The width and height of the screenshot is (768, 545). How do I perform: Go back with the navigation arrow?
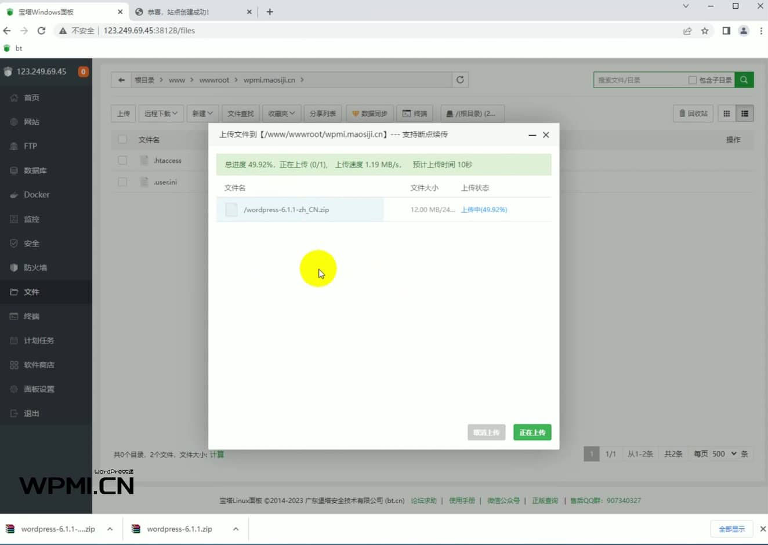coord(121,79)
